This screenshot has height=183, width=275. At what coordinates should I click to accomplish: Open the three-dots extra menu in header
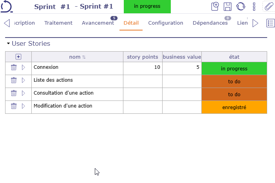tap(254, 6)
